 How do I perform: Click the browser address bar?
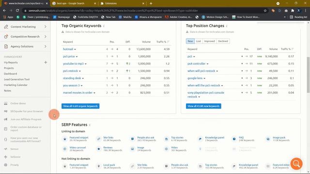click(x=142, y=11)
